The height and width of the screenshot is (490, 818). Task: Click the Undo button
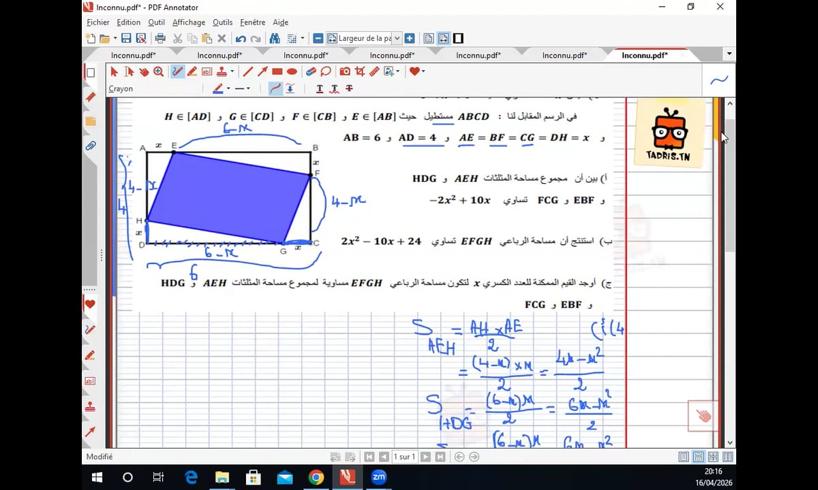(241, 39)
